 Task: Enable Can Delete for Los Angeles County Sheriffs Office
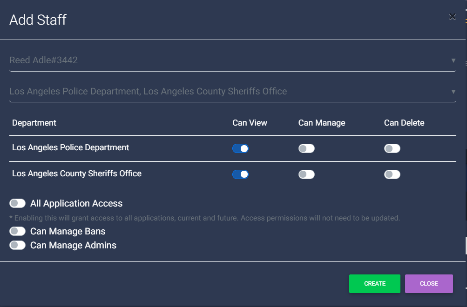click(x=392, y=174)
